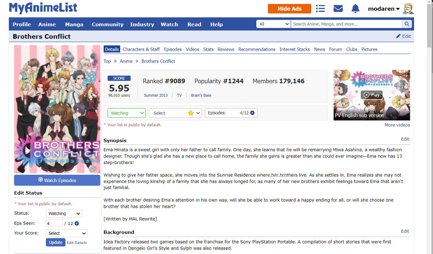
Task: Open the Anime menu in navigation bar
Action: point(47,24)
